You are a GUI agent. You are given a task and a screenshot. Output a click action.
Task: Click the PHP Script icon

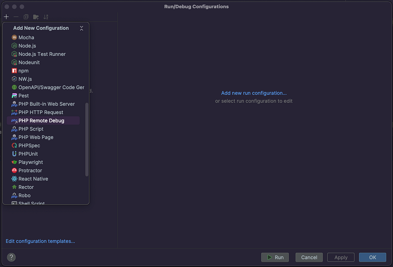click(x=14, y=129)
